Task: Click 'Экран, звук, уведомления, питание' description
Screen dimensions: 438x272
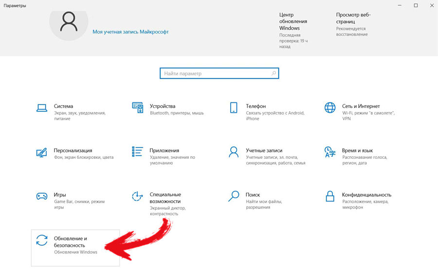Action: [80, 116]
